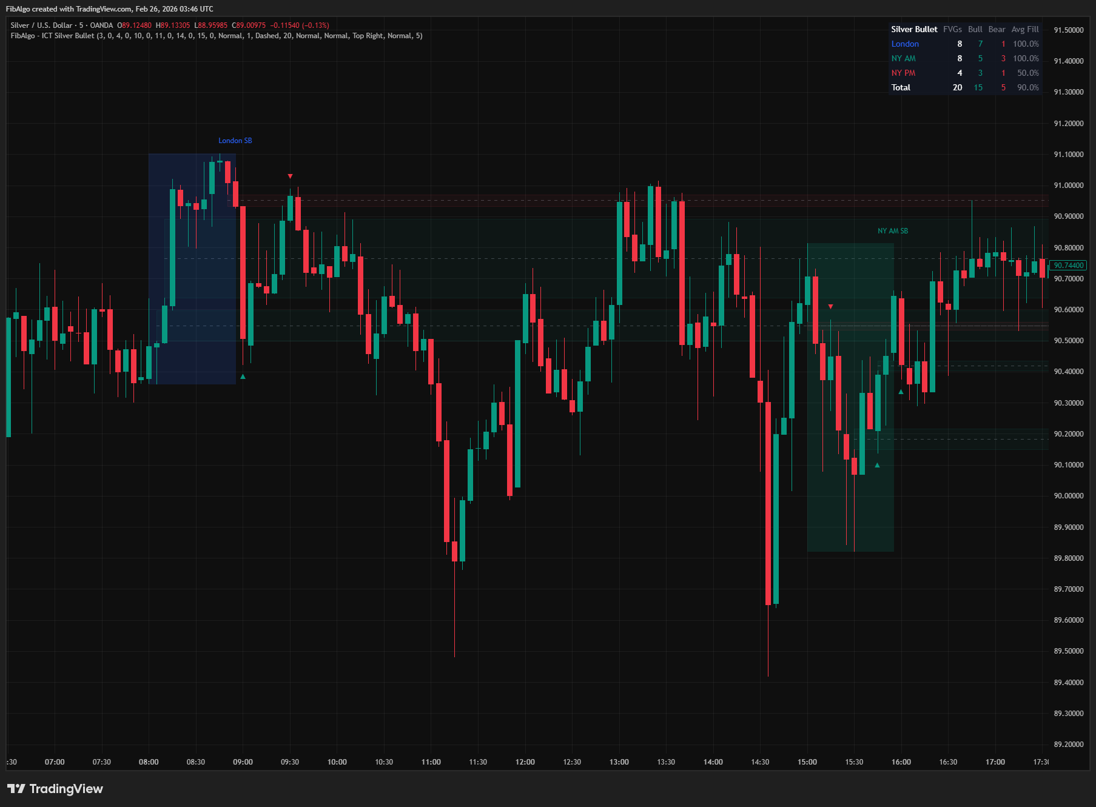Click the 90.00000 level on price axis
Screen dimensions: 1096x807
tap(1068, 496)
